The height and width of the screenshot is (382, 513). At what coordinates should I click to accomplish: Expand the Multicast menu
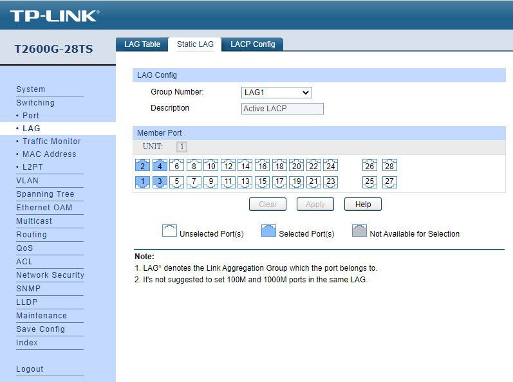coord(34,221)
